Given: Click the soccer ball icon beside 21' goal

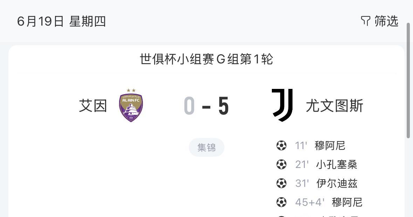Looking at the screenshot, I should (x=281, y=164).
